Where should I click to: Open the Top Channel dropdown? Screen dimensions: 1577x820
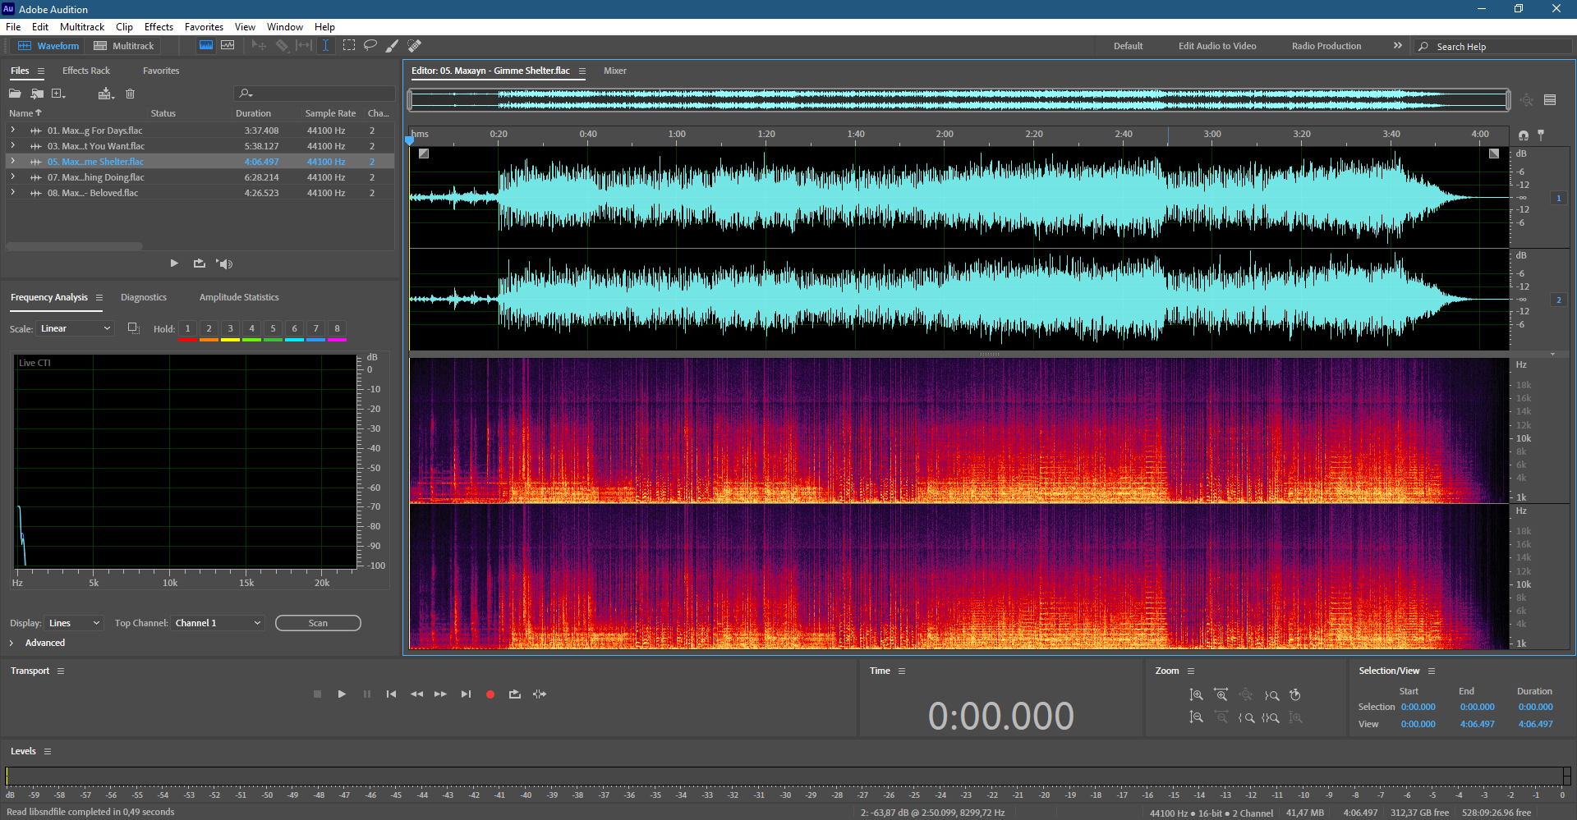218,623
